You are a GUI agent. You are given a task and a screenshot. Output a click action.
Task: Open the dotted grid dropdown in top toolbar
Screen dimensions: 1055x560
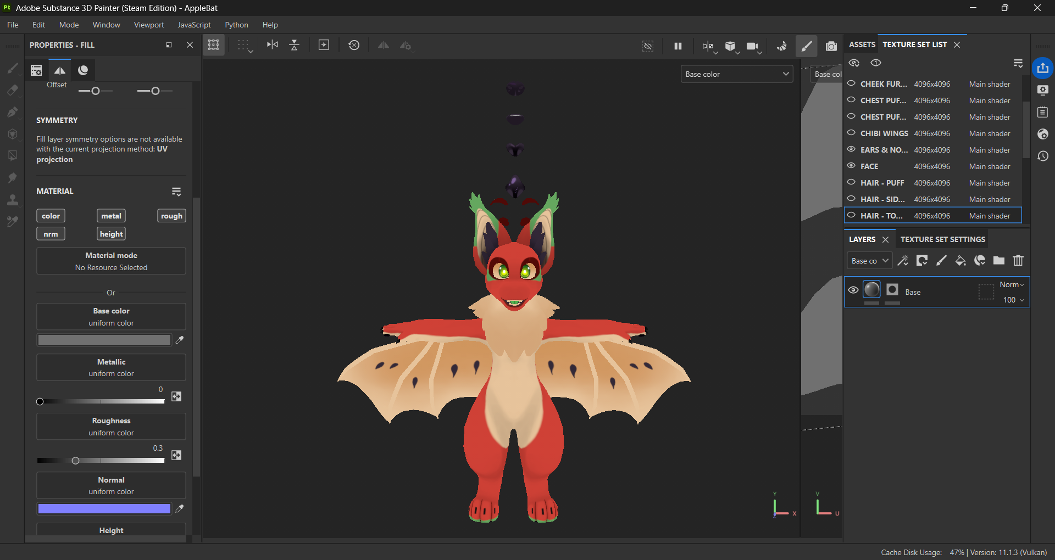(x=245, y=46)
